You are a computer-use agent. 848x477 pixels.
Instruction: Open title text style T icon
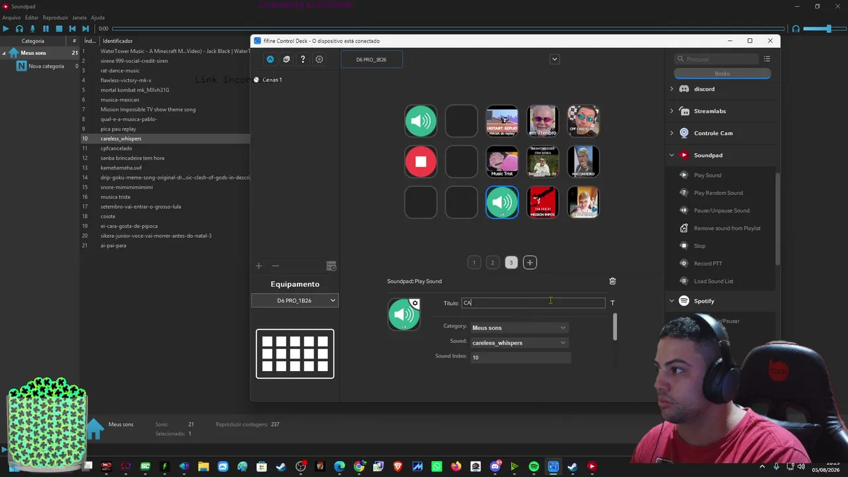click(x=612, y=303)
